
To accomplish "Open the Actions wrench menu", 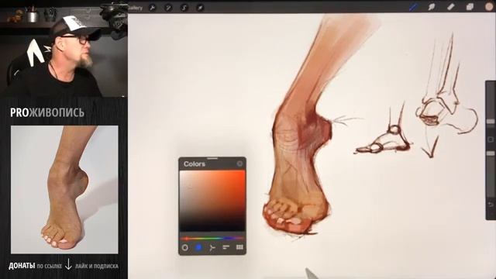I will coord(152,8).
